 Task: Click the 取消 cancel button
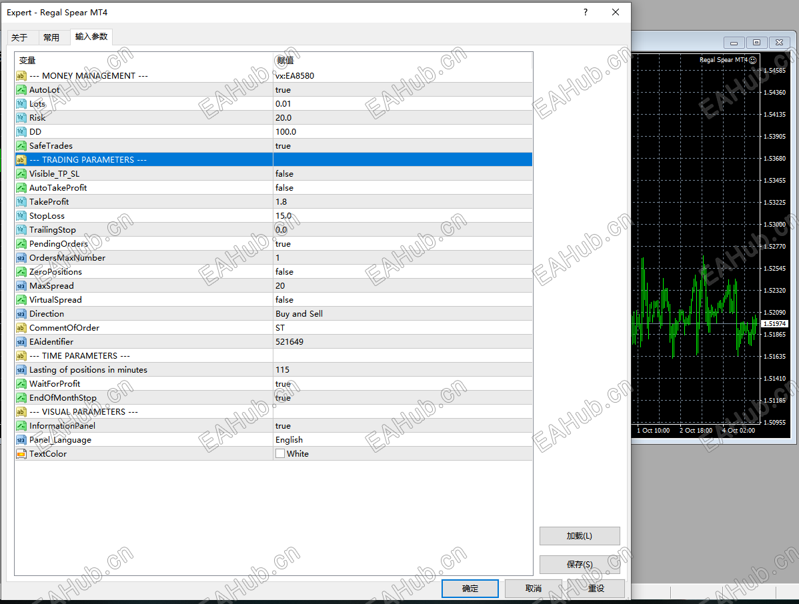pos(533,589)
